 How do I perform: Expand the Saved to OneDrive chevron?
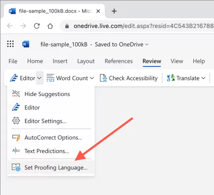(147, 44)
